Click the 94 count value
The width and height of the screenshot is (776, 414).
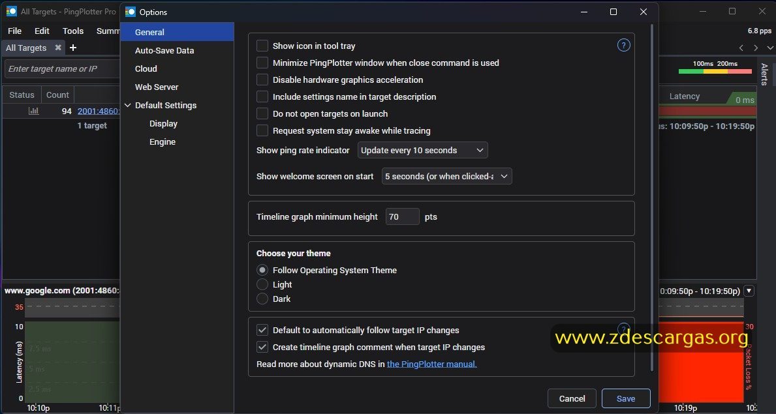coord(67,111)
